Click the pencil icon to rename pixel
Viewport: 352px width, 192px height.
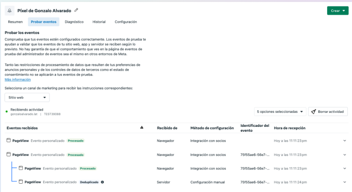coord(76,10)
